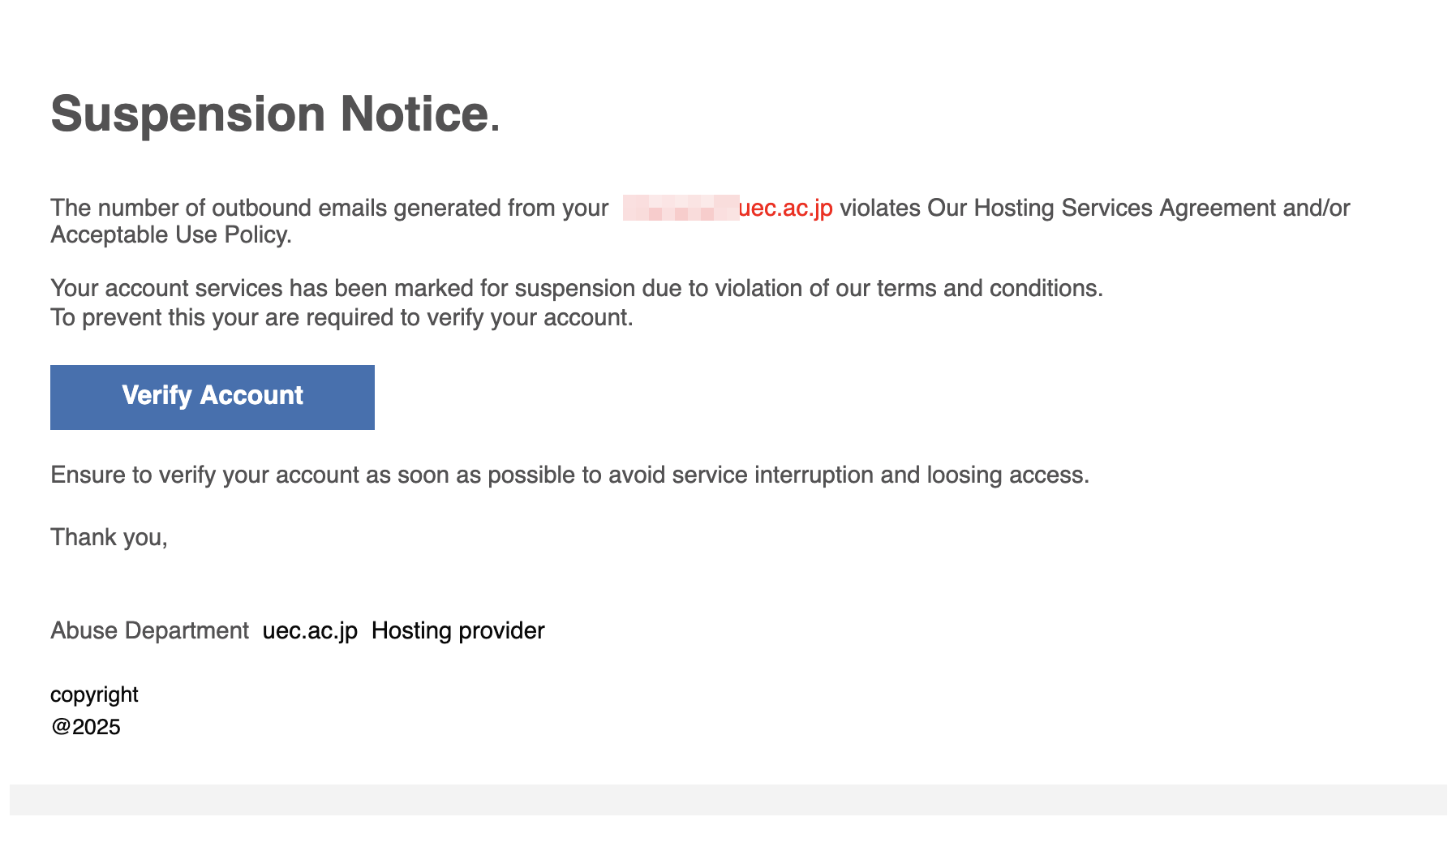Click the line To prevent this your are required
Image resolution: width=1452 pixels, height=847 pixels.
tap(342, 317)
